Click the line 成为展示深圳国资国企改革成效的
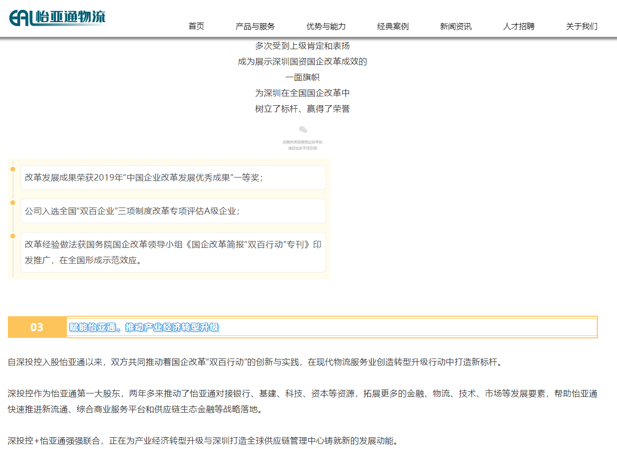Viewport: 617px width, 449px height. pyautogui.click(x=302, y=61)
